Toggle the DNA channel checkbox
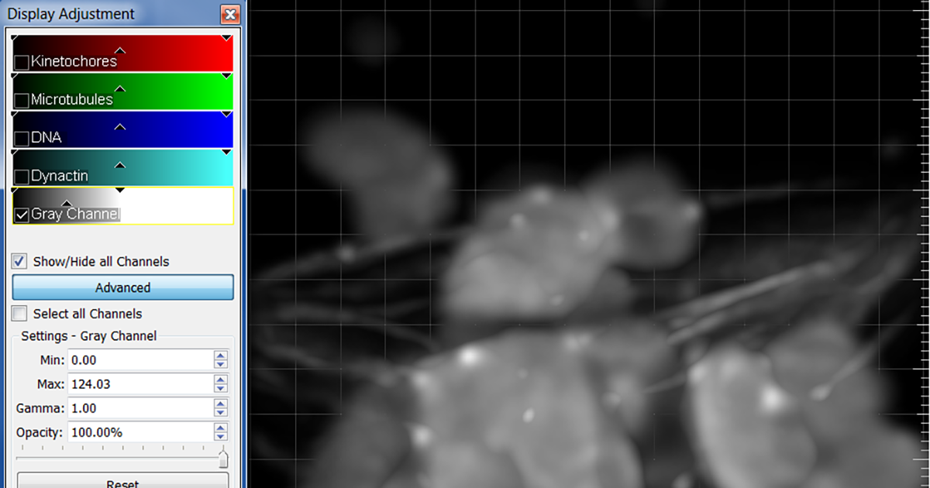The image size is (930, 488). (x=22, y=139)
